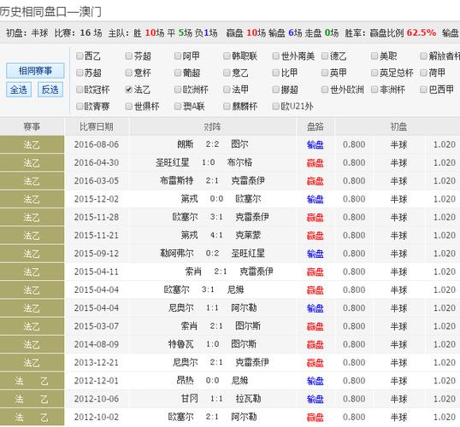Enable the 英甲 checkbox
460x427 pixels.
325,73
